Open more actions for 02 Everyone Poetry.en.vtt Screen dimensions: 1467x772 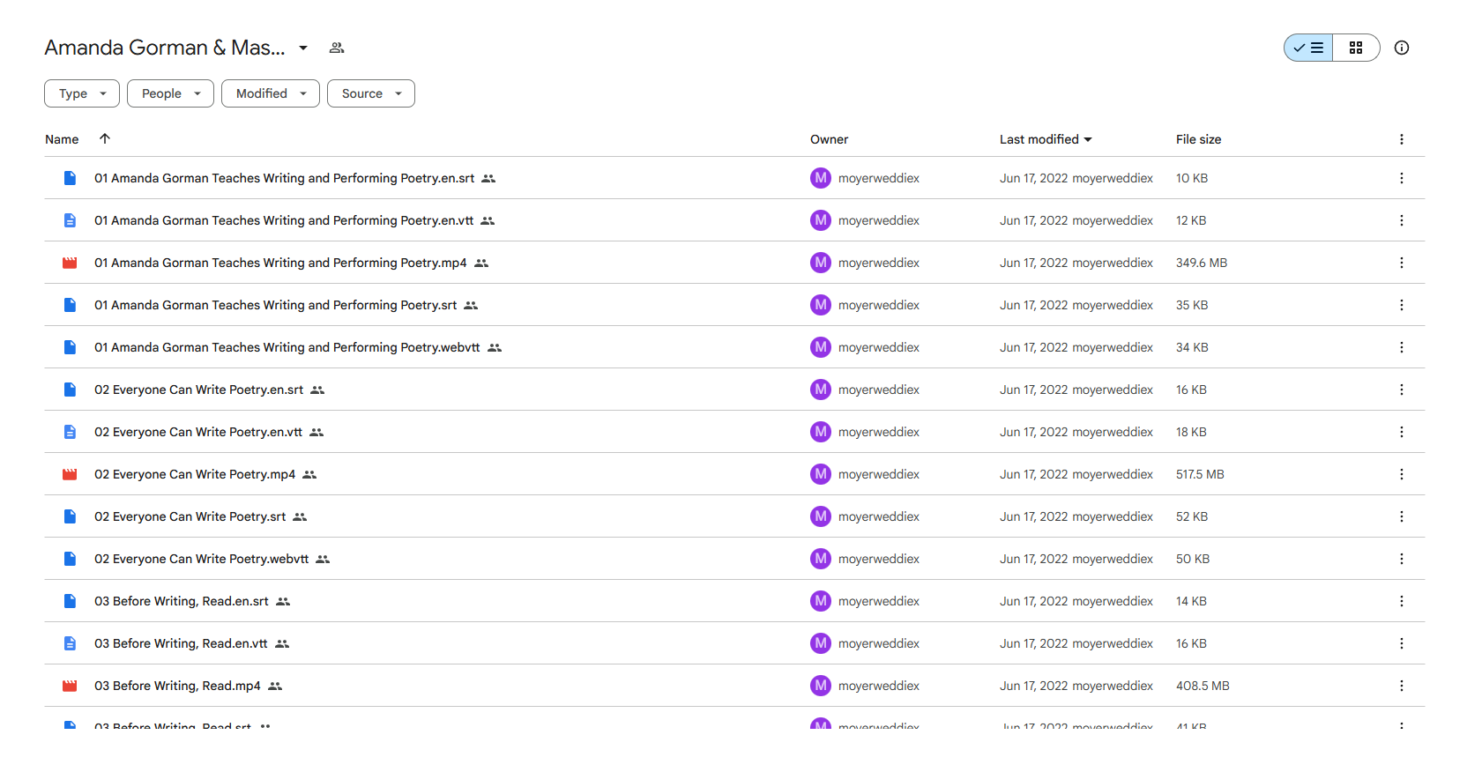pos(1402,432)
